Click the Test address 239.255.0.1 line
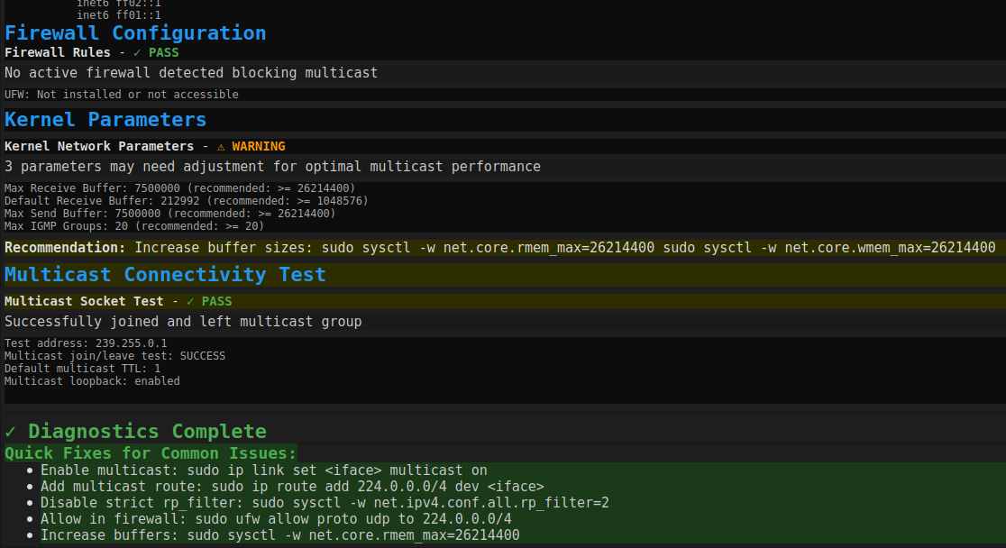1006x548 pixels. pos(86,343)
